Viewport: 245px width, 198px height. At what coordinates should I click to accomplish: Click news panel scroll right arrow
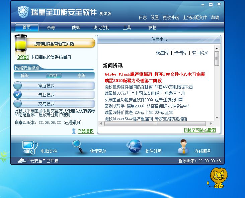(x=211, y=123)
